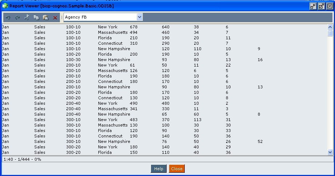Click the Paste clipboard icon
The width and height of the screenshot is (335, 176).
[45, 17]
